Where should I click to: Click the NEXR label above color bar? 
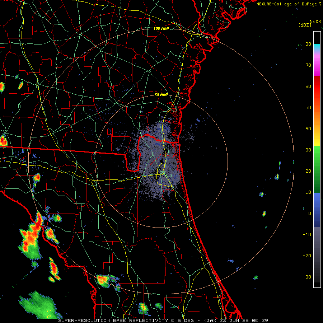click(315, 22)
